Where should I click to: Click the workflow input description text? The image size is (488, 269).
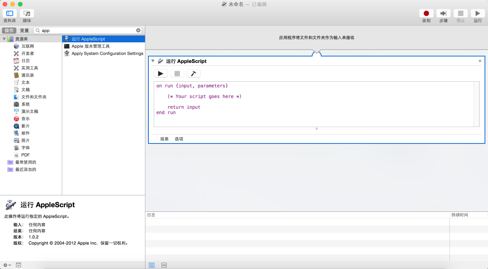(x=317, y=38)
